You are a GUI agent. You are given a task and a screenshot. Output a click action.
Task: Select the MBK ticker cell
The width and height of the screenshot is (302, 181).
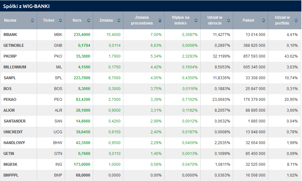[x=58, y=35]
